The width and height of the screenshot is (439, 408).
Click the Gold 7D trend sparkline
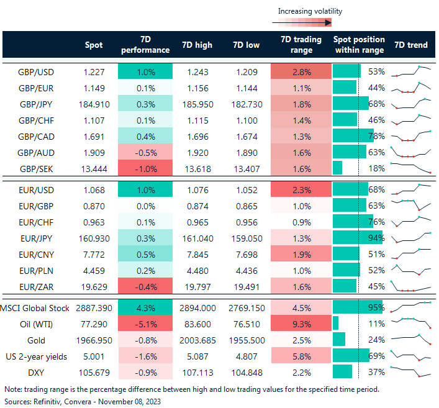(410, 339)
